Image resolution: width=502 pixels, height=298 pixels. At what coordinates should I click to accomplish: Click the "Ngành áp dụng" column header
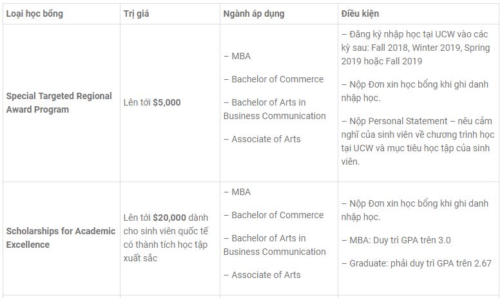click(253, 13)
